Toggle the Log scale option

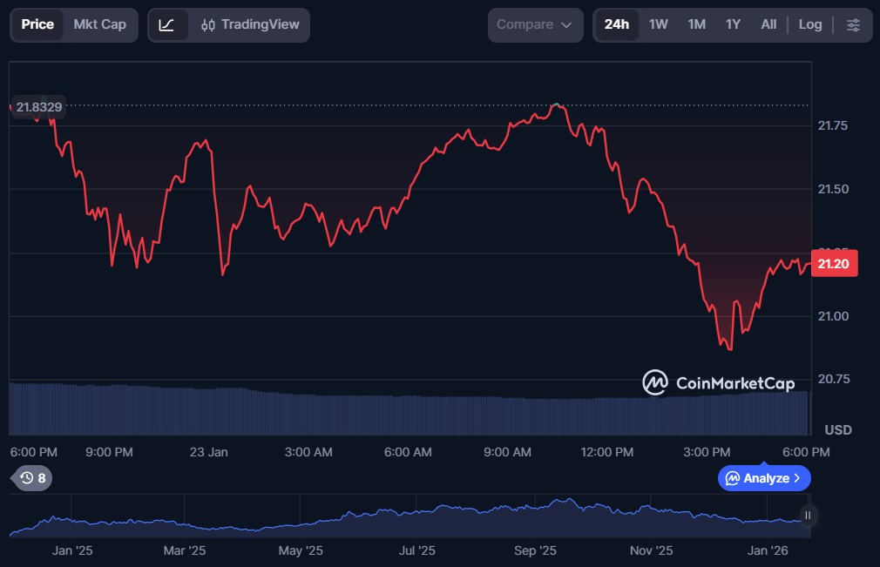(810, 24)
